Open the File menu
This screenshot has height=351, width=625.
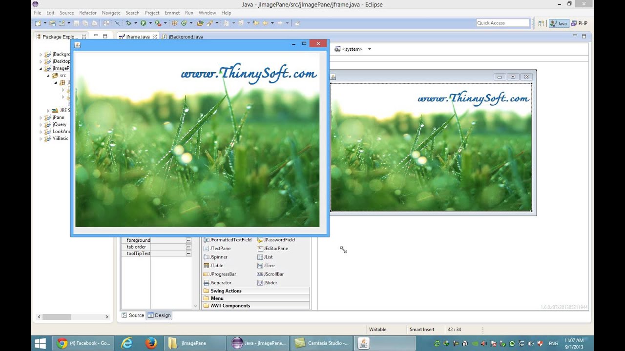[37, 13]
